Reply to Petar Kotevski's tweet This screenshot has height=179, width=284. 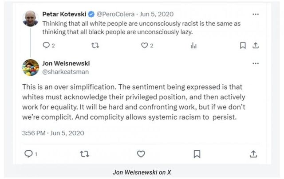(46, 45)
